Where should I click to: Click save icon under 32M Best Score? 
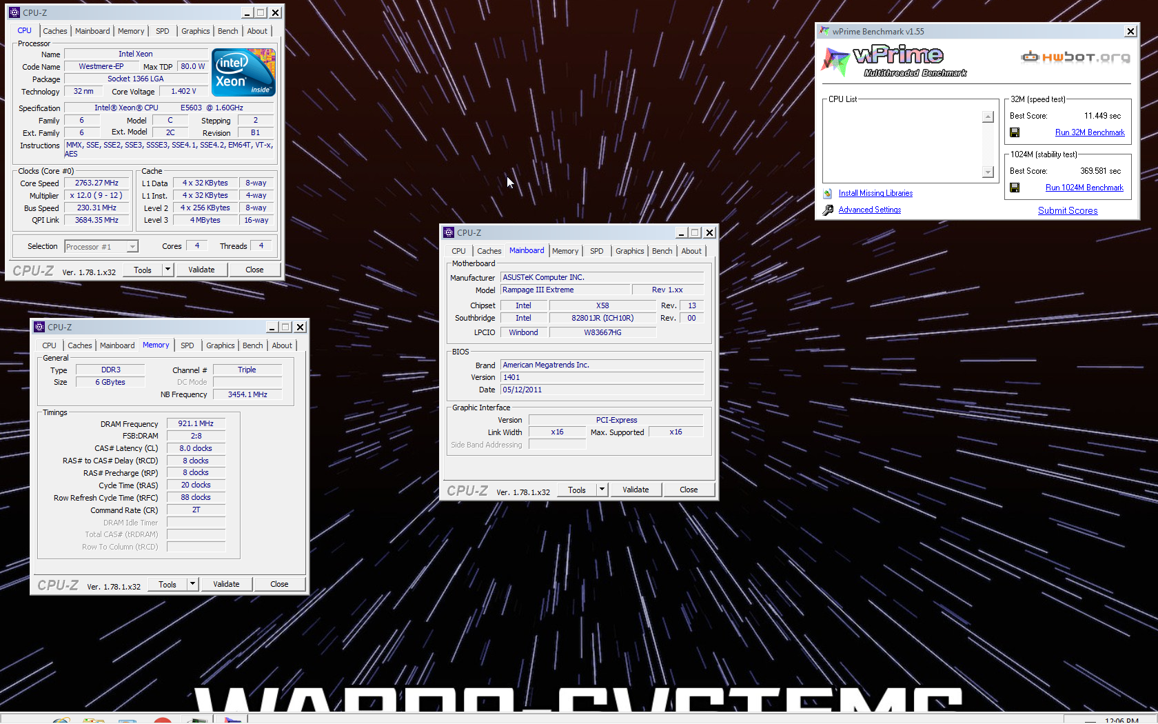(1015, 132)
